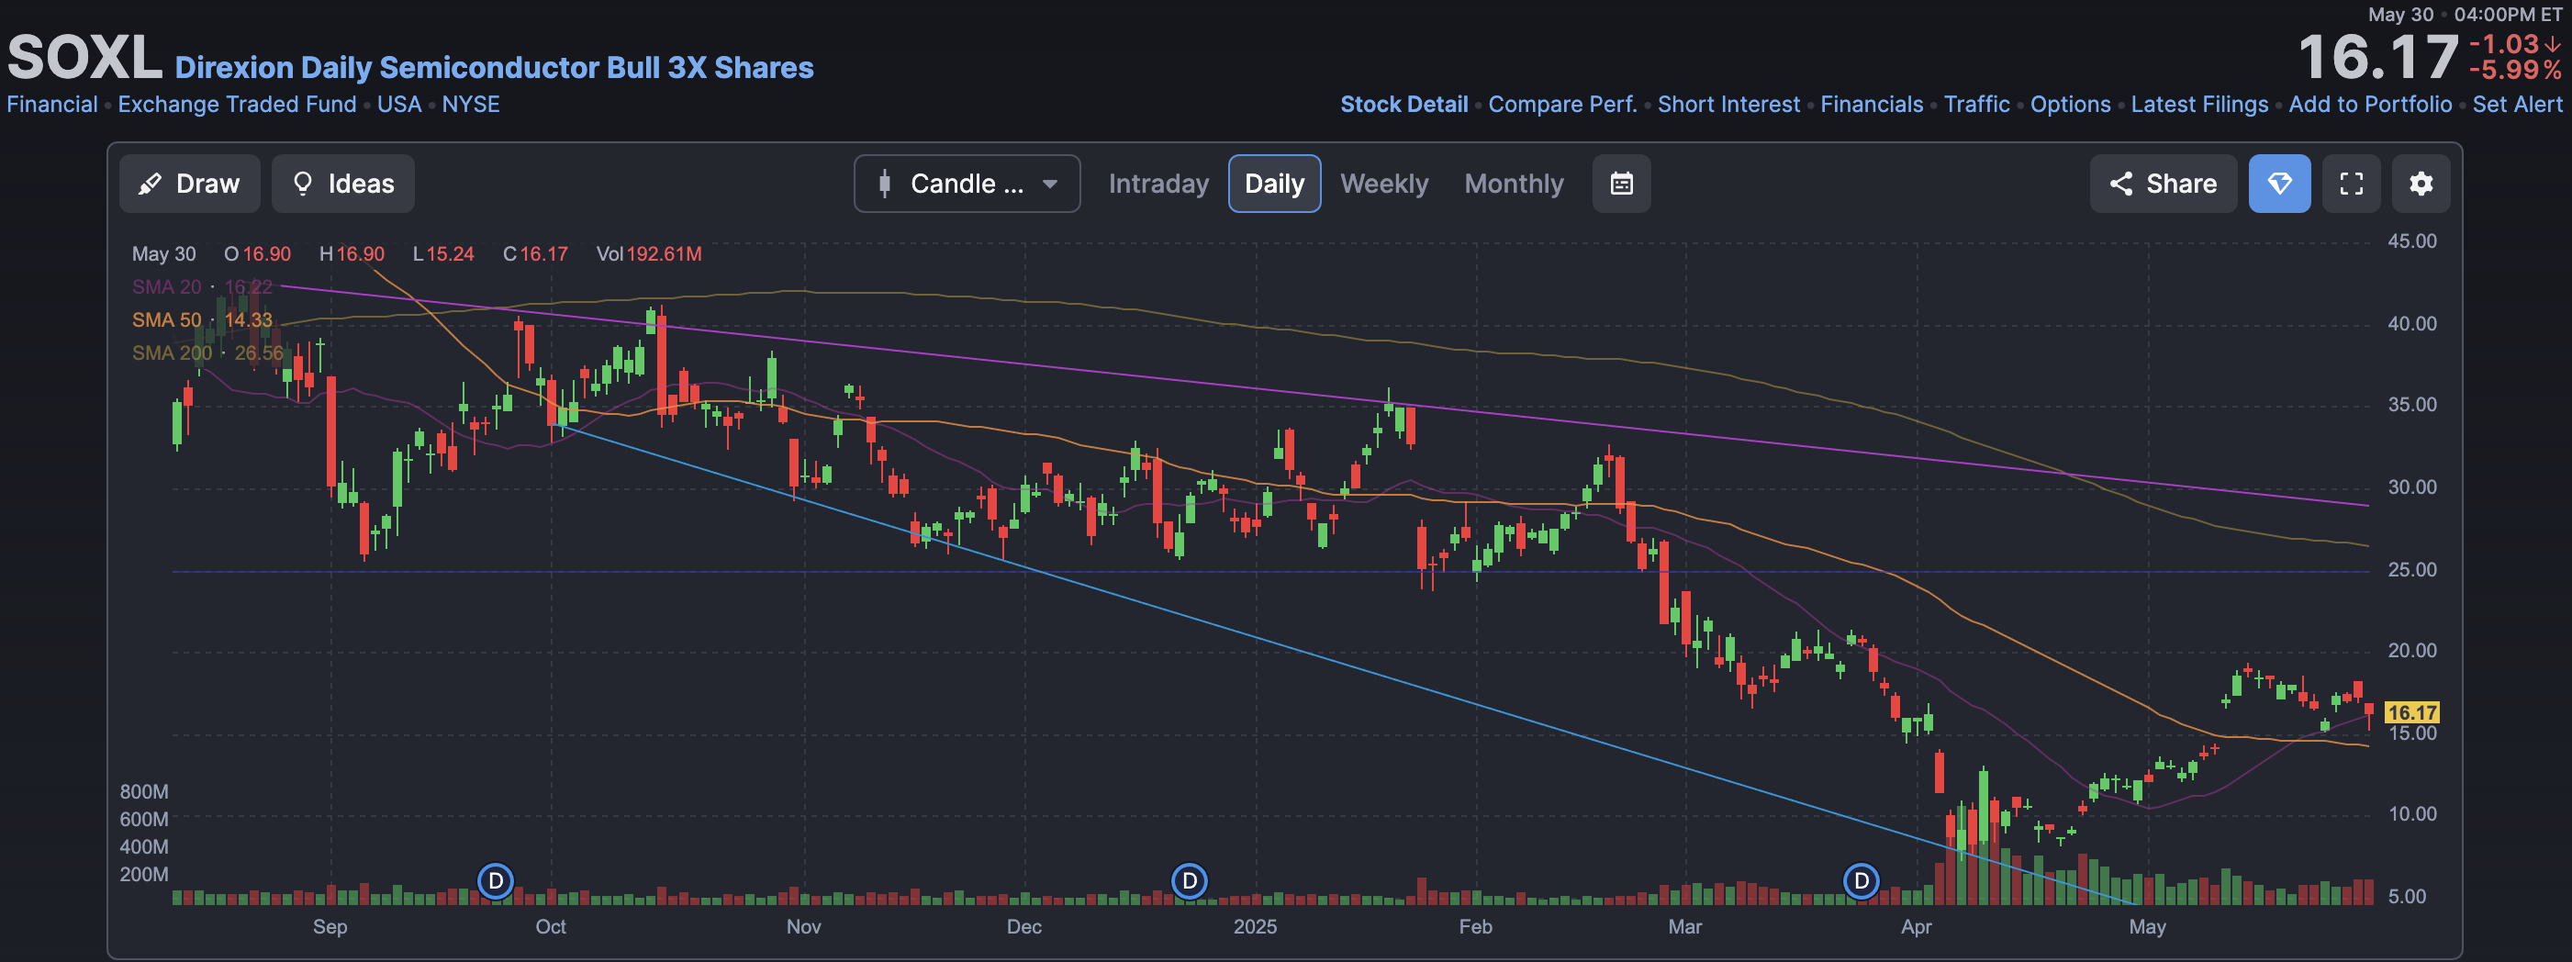Open the Stock Detail link
This screenshot has width=2572, height=962.
1403,104
